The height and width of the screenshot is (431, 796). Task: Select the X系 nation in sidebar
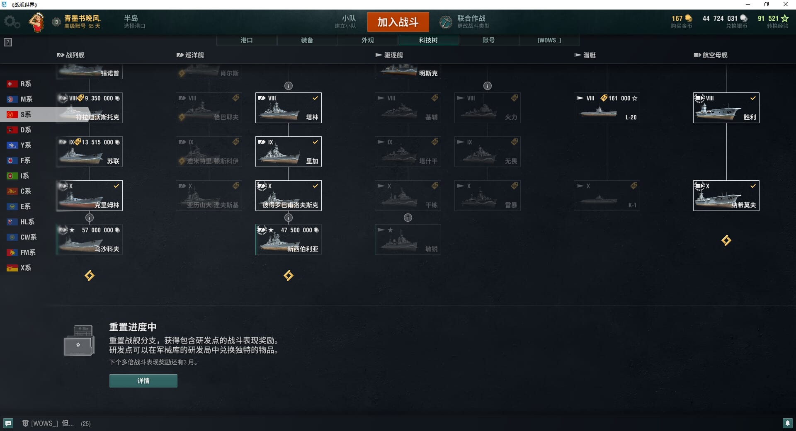pos(26,268)
